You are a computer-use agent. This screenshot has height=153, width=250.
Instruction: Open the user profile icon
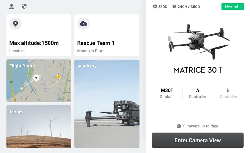point(12,6)
